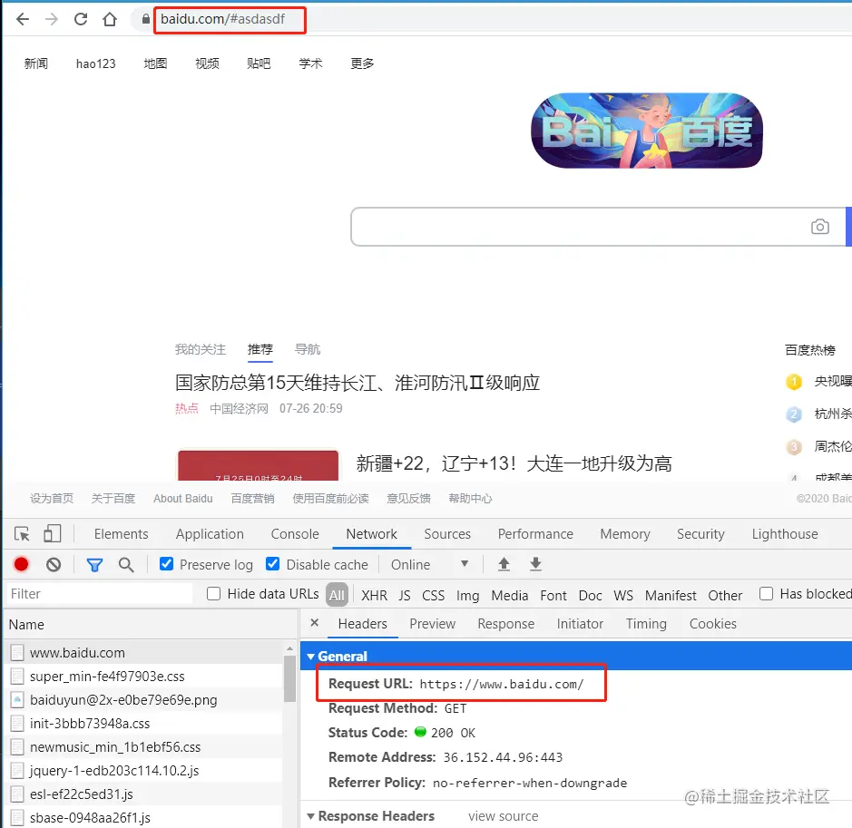Filter requests by CSS

(x=433, y=596)
